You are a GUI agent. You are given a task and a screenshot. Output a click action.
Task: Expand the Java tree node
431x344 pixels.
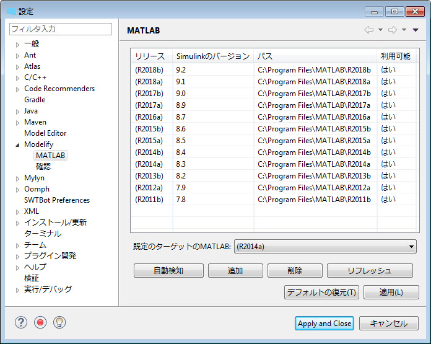point(17,112)
